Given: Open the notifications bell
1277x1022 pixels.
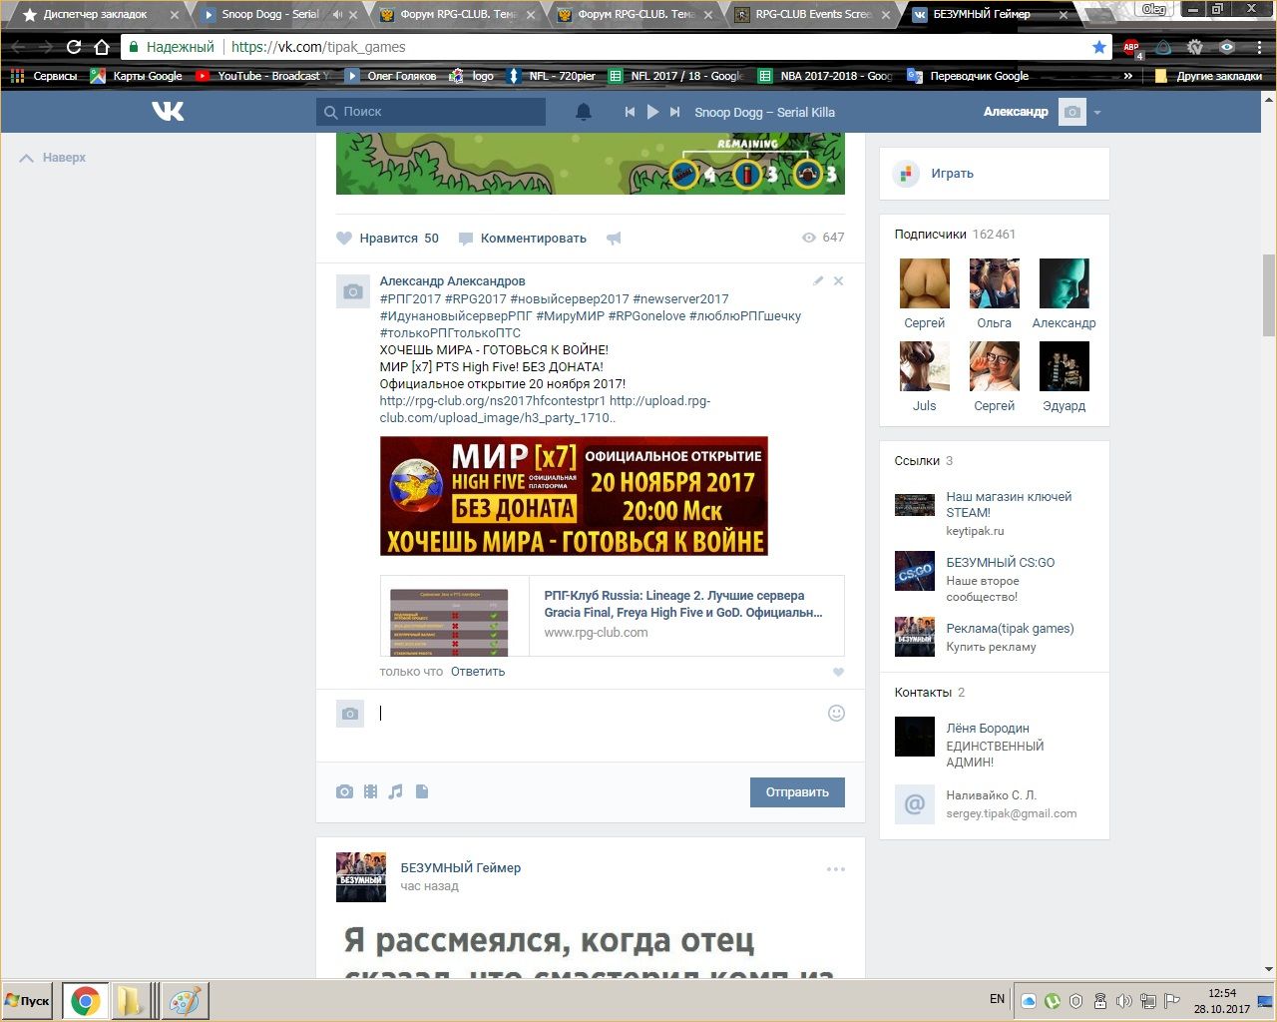Looking at the screenshot, I should click(x=584, y=112).
